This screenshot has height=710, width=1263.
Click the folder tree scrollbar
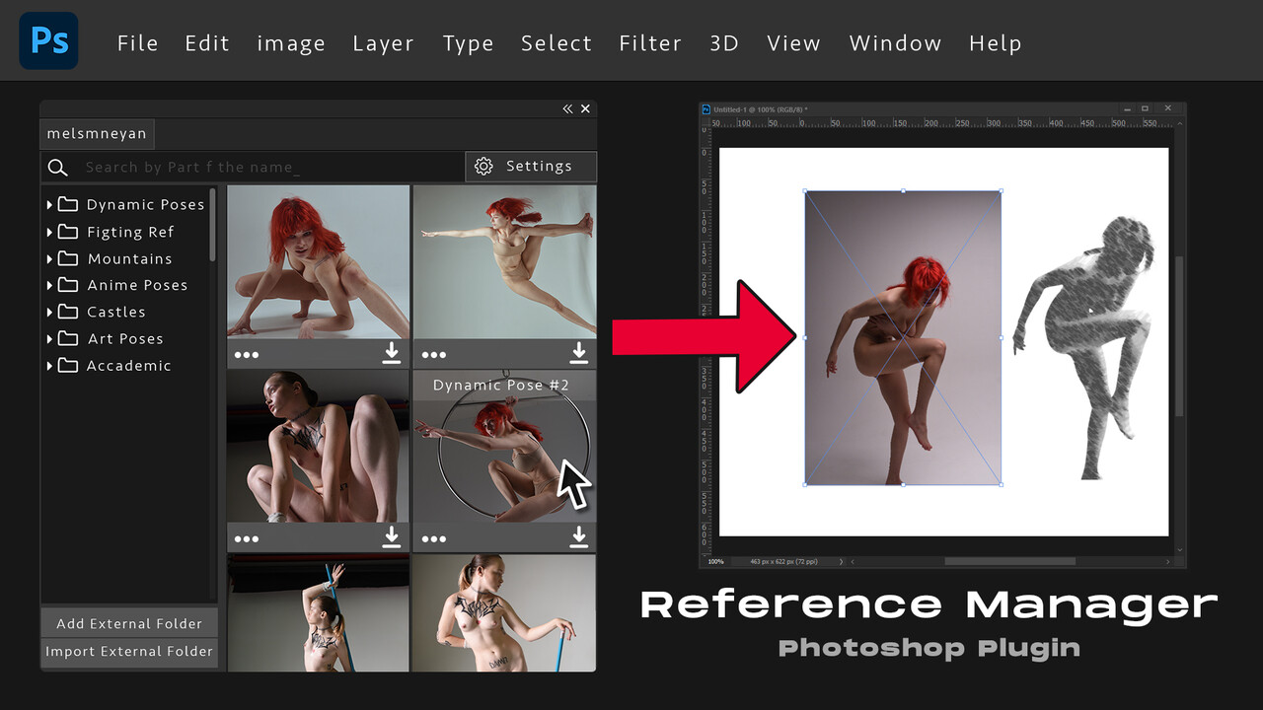click(212, 225)
